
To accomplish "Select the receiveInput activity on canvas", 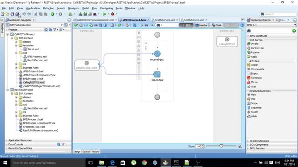I will tap(157, 54).
